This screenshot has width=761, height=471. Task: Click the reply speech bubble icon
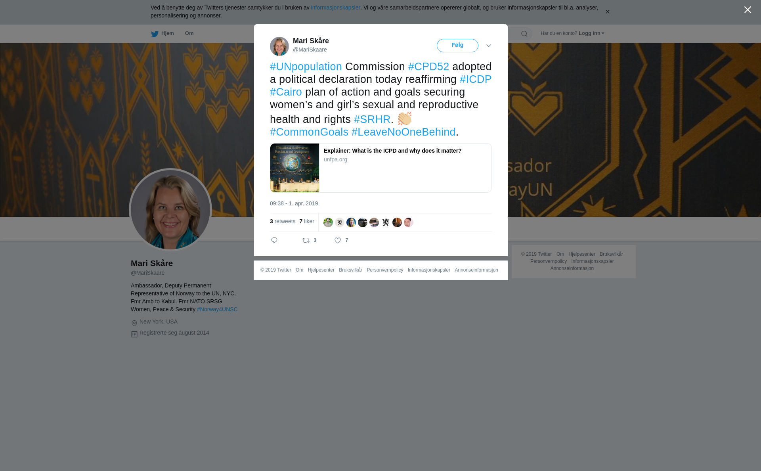[x=274, y=240]
